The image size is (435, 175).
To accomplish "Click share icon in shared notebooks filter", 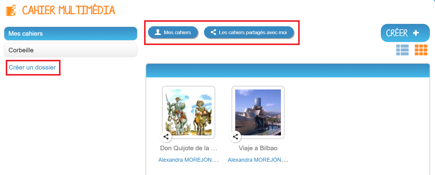I will pyautogui.click(x=213, y=32).
